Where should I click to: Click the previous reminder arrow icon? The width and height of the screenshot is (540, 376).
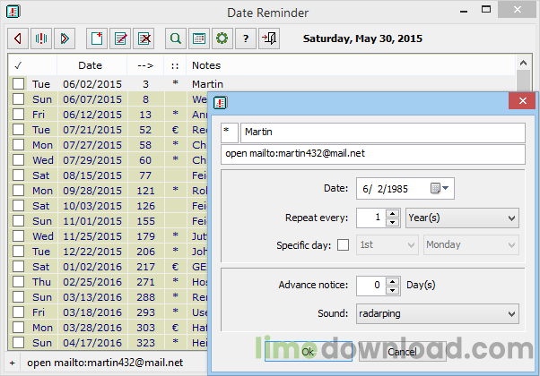pos(17,38)
